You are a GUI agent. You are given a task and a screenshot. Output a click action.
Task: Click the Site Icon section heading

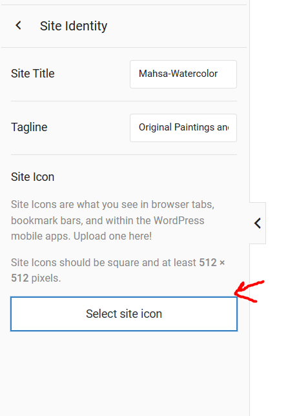click(x=33, y=177)
